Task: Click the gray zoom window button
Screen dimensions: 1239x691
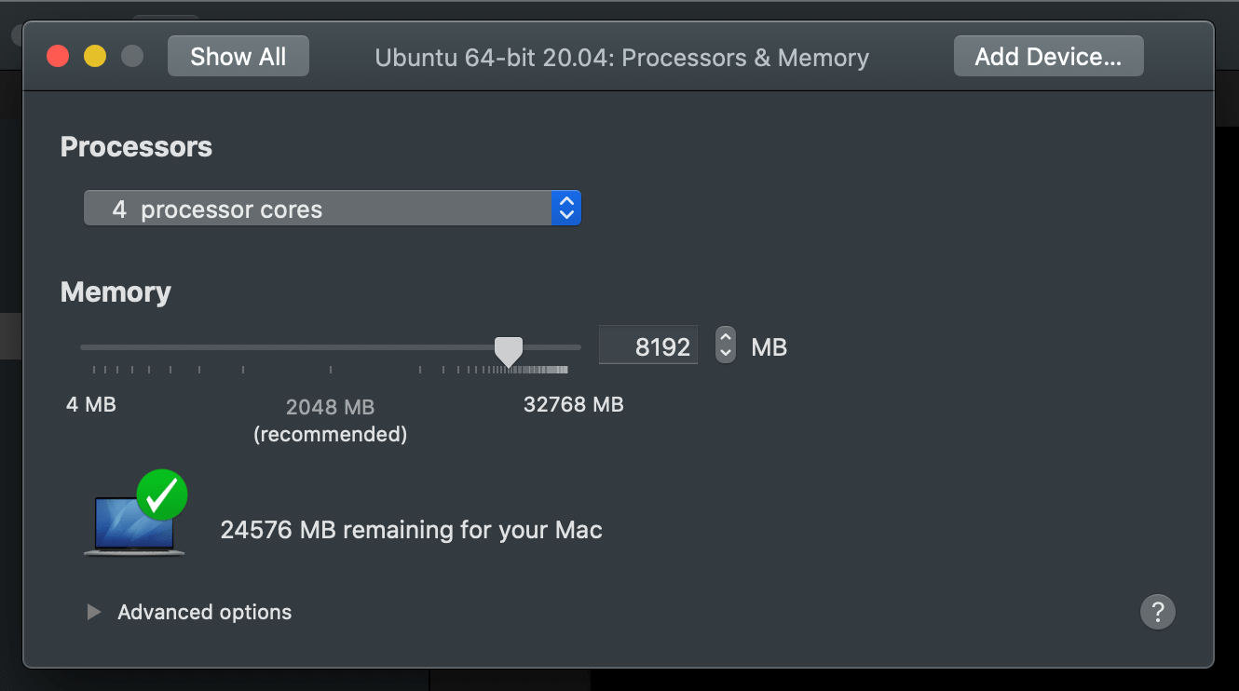Action: 132,56
